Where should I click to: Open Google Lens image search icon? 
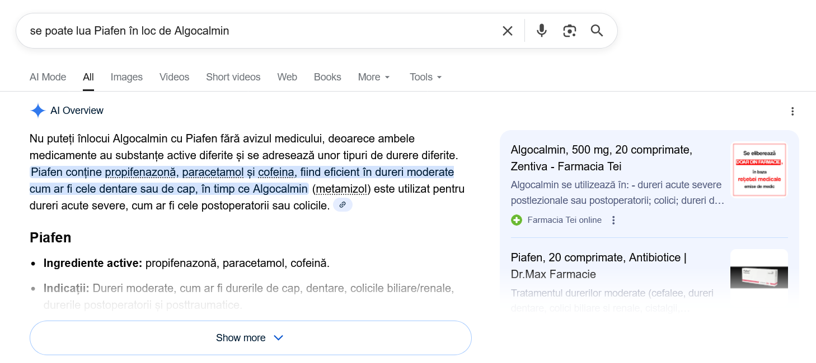click(569, 31)
